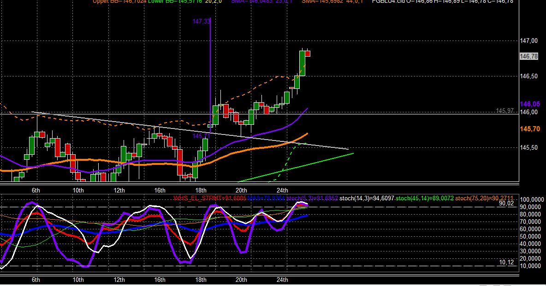Select the blue MA9 indicator label

(266, 198)
